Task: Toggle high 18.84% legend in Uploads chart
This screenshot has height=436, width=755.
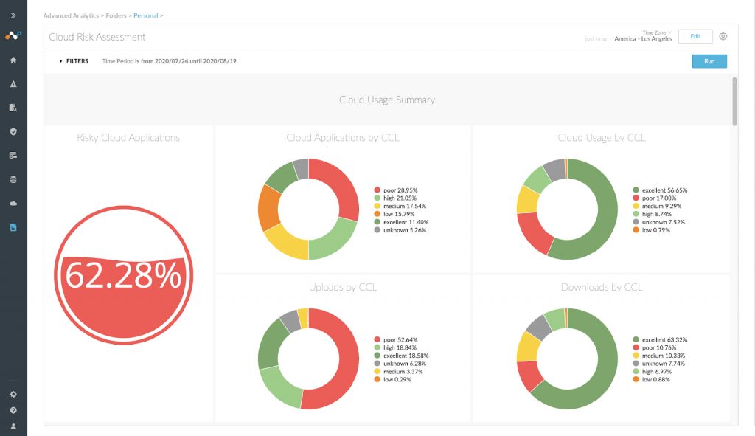Action: point(395,347)
